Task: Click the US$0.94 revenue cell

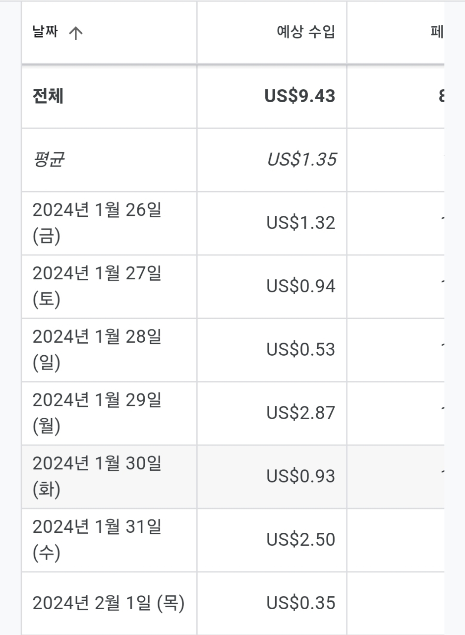Action: [301, 286]
